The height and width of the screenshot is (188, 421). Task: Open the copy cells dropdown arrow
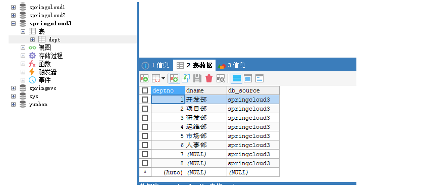coord(163,78)
